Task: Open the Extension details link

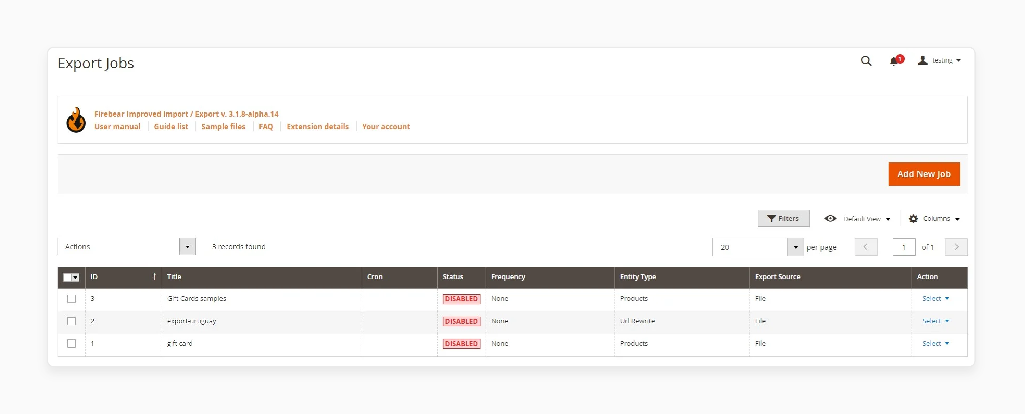Action: coord(318,126)
